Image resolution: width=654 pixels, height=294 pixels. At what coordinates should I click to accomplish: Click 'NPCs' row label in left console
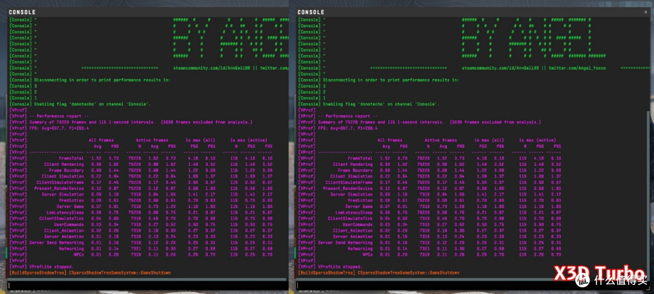coord(79,255)
